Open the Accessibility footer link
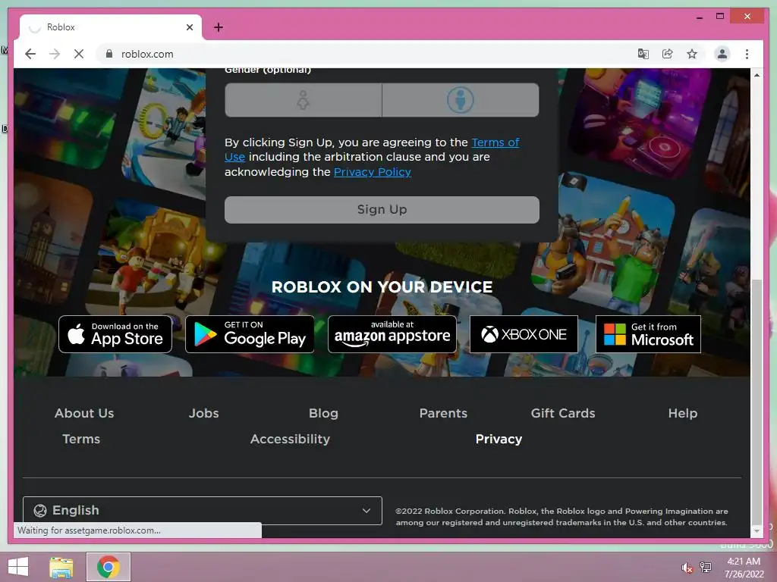 point(290,439)
